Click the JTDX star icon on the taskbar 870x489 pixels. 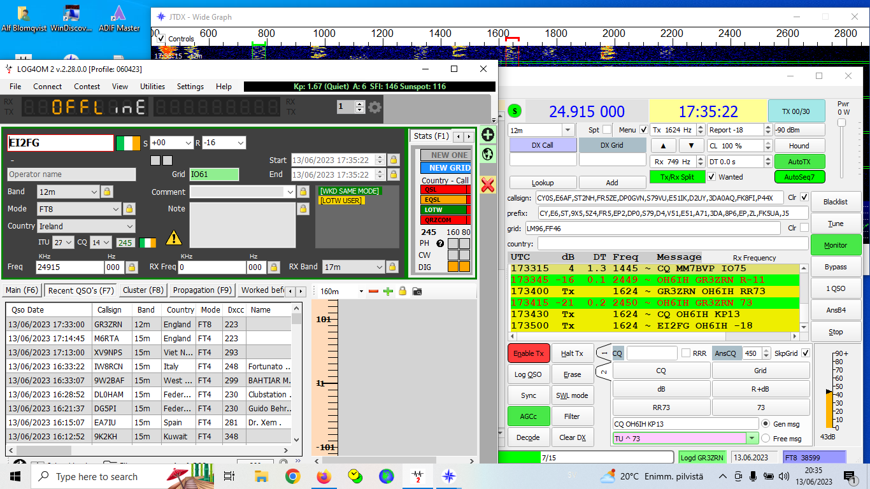449,476
